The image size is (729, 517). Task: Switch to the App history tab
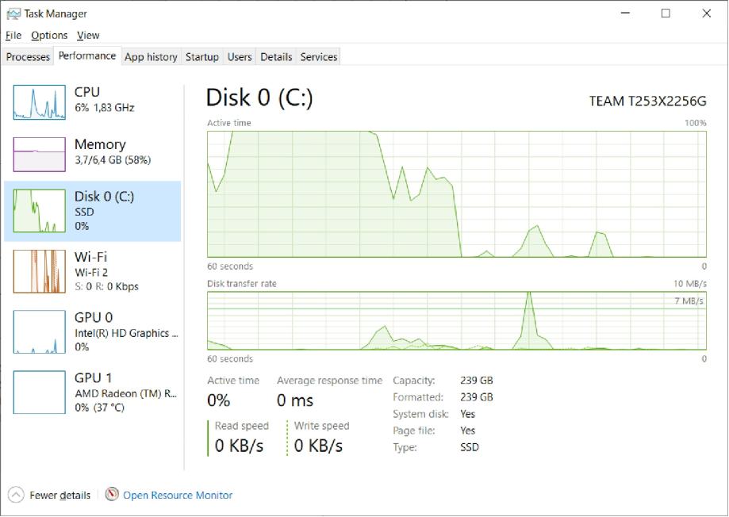click(x=151, y=57)
